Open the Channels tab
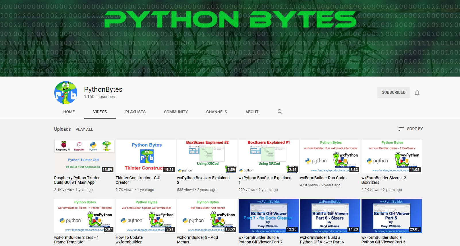Screen dimensions: 460x246 pos(217,112)
